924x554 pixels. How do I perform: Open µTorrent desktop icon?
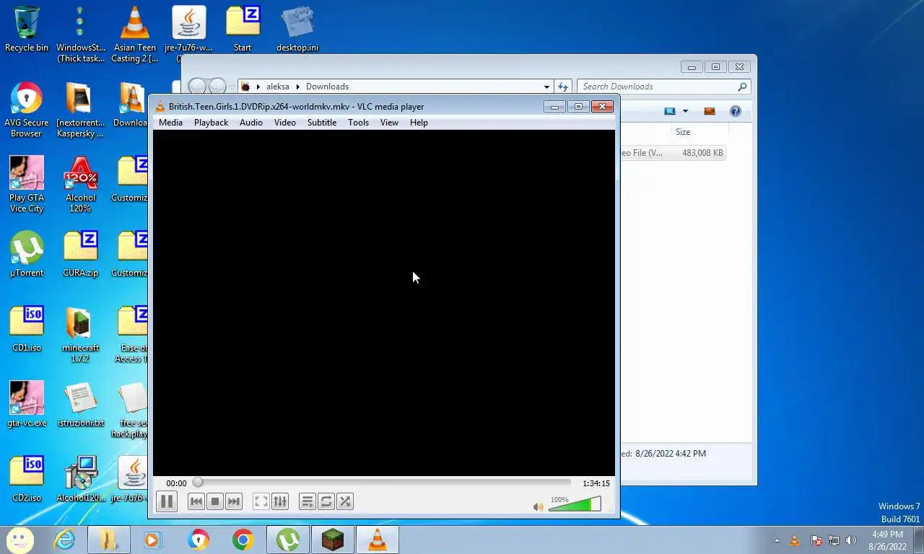click(x=27, y=254)
